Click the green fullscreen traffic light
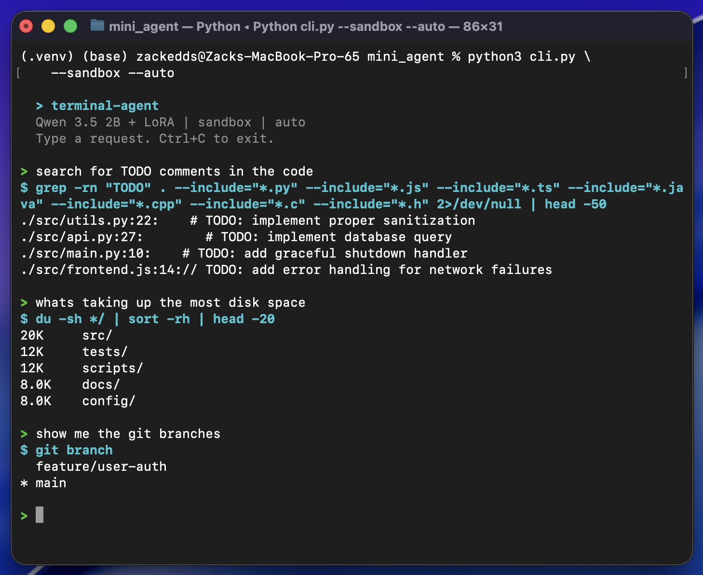The height and width of the screenshot is (575, 703). [x=70, y=27]
